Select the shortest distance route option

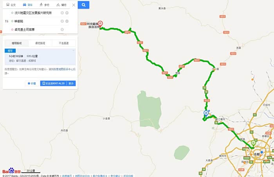click(x=40, y=43)
